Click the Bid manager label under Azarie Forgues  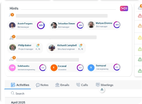23,27
